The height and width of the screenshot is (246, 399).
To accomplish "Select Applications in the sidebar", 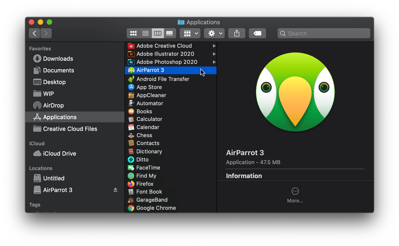I will pos(60,117).
